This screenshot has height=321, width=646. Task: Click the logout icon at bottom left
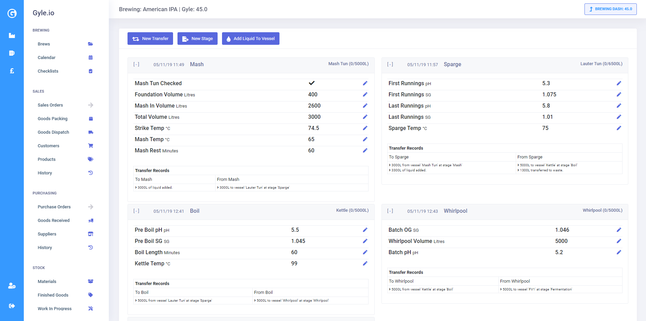pyautogui.click(x=12, y=306)
